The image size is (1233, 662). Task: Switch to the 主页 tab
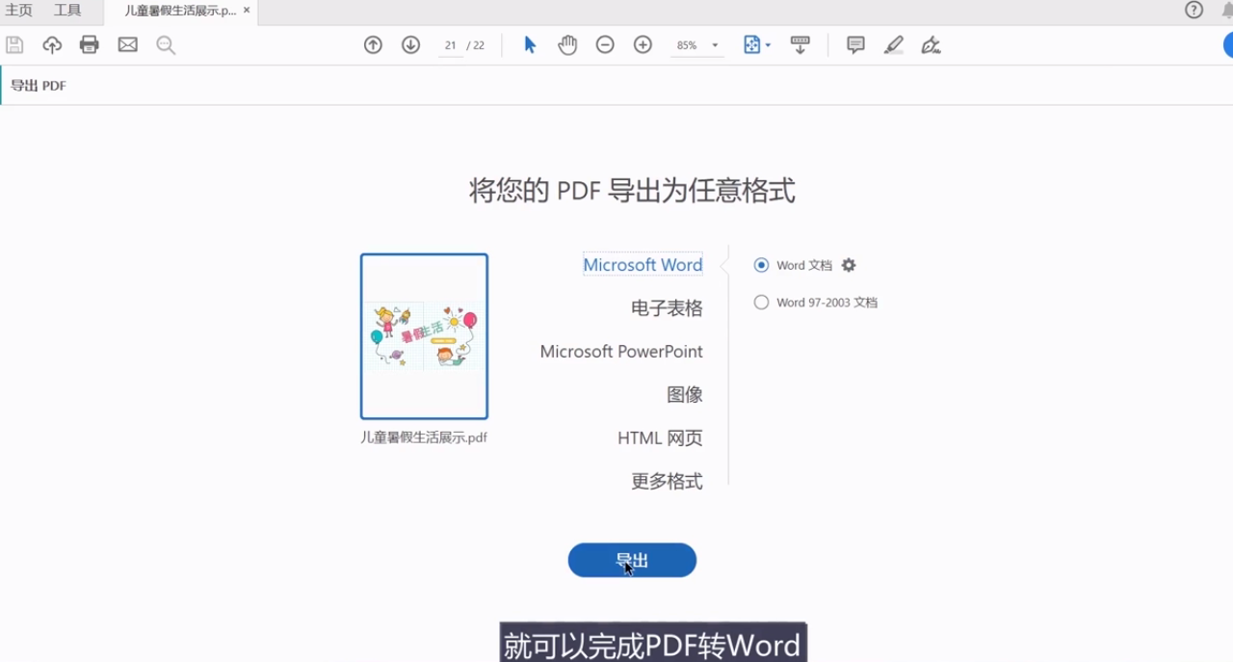[18, 11]
